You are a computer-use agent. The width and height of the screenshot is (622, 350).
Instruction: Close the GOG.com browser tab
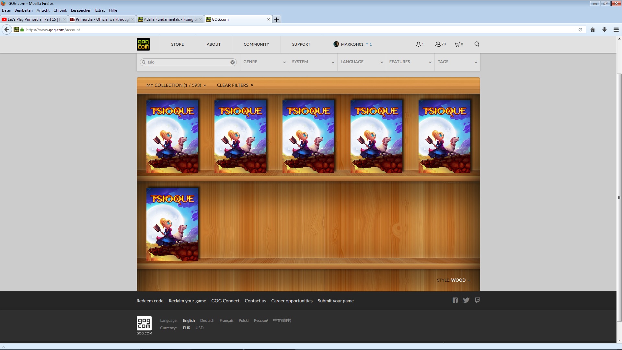click(x=268, y=19)
